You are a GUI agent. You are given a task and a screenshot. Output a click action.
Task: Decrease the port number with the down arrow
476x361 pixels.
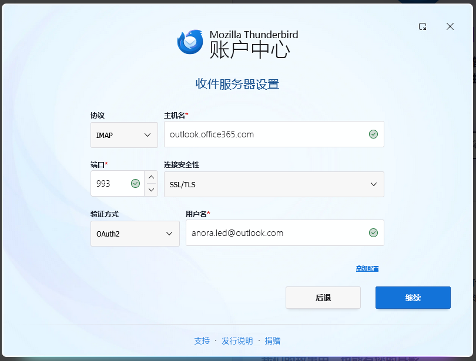point(151,190)
